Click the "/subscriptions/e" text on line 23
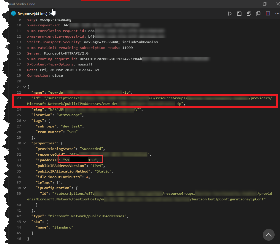Image resolution: width=280 pixels, height=244 pixels. (62, 98)
